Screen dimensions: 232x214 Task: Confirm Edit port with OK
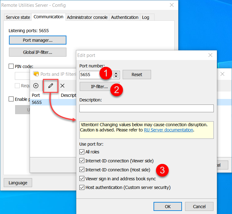point(168,207)
